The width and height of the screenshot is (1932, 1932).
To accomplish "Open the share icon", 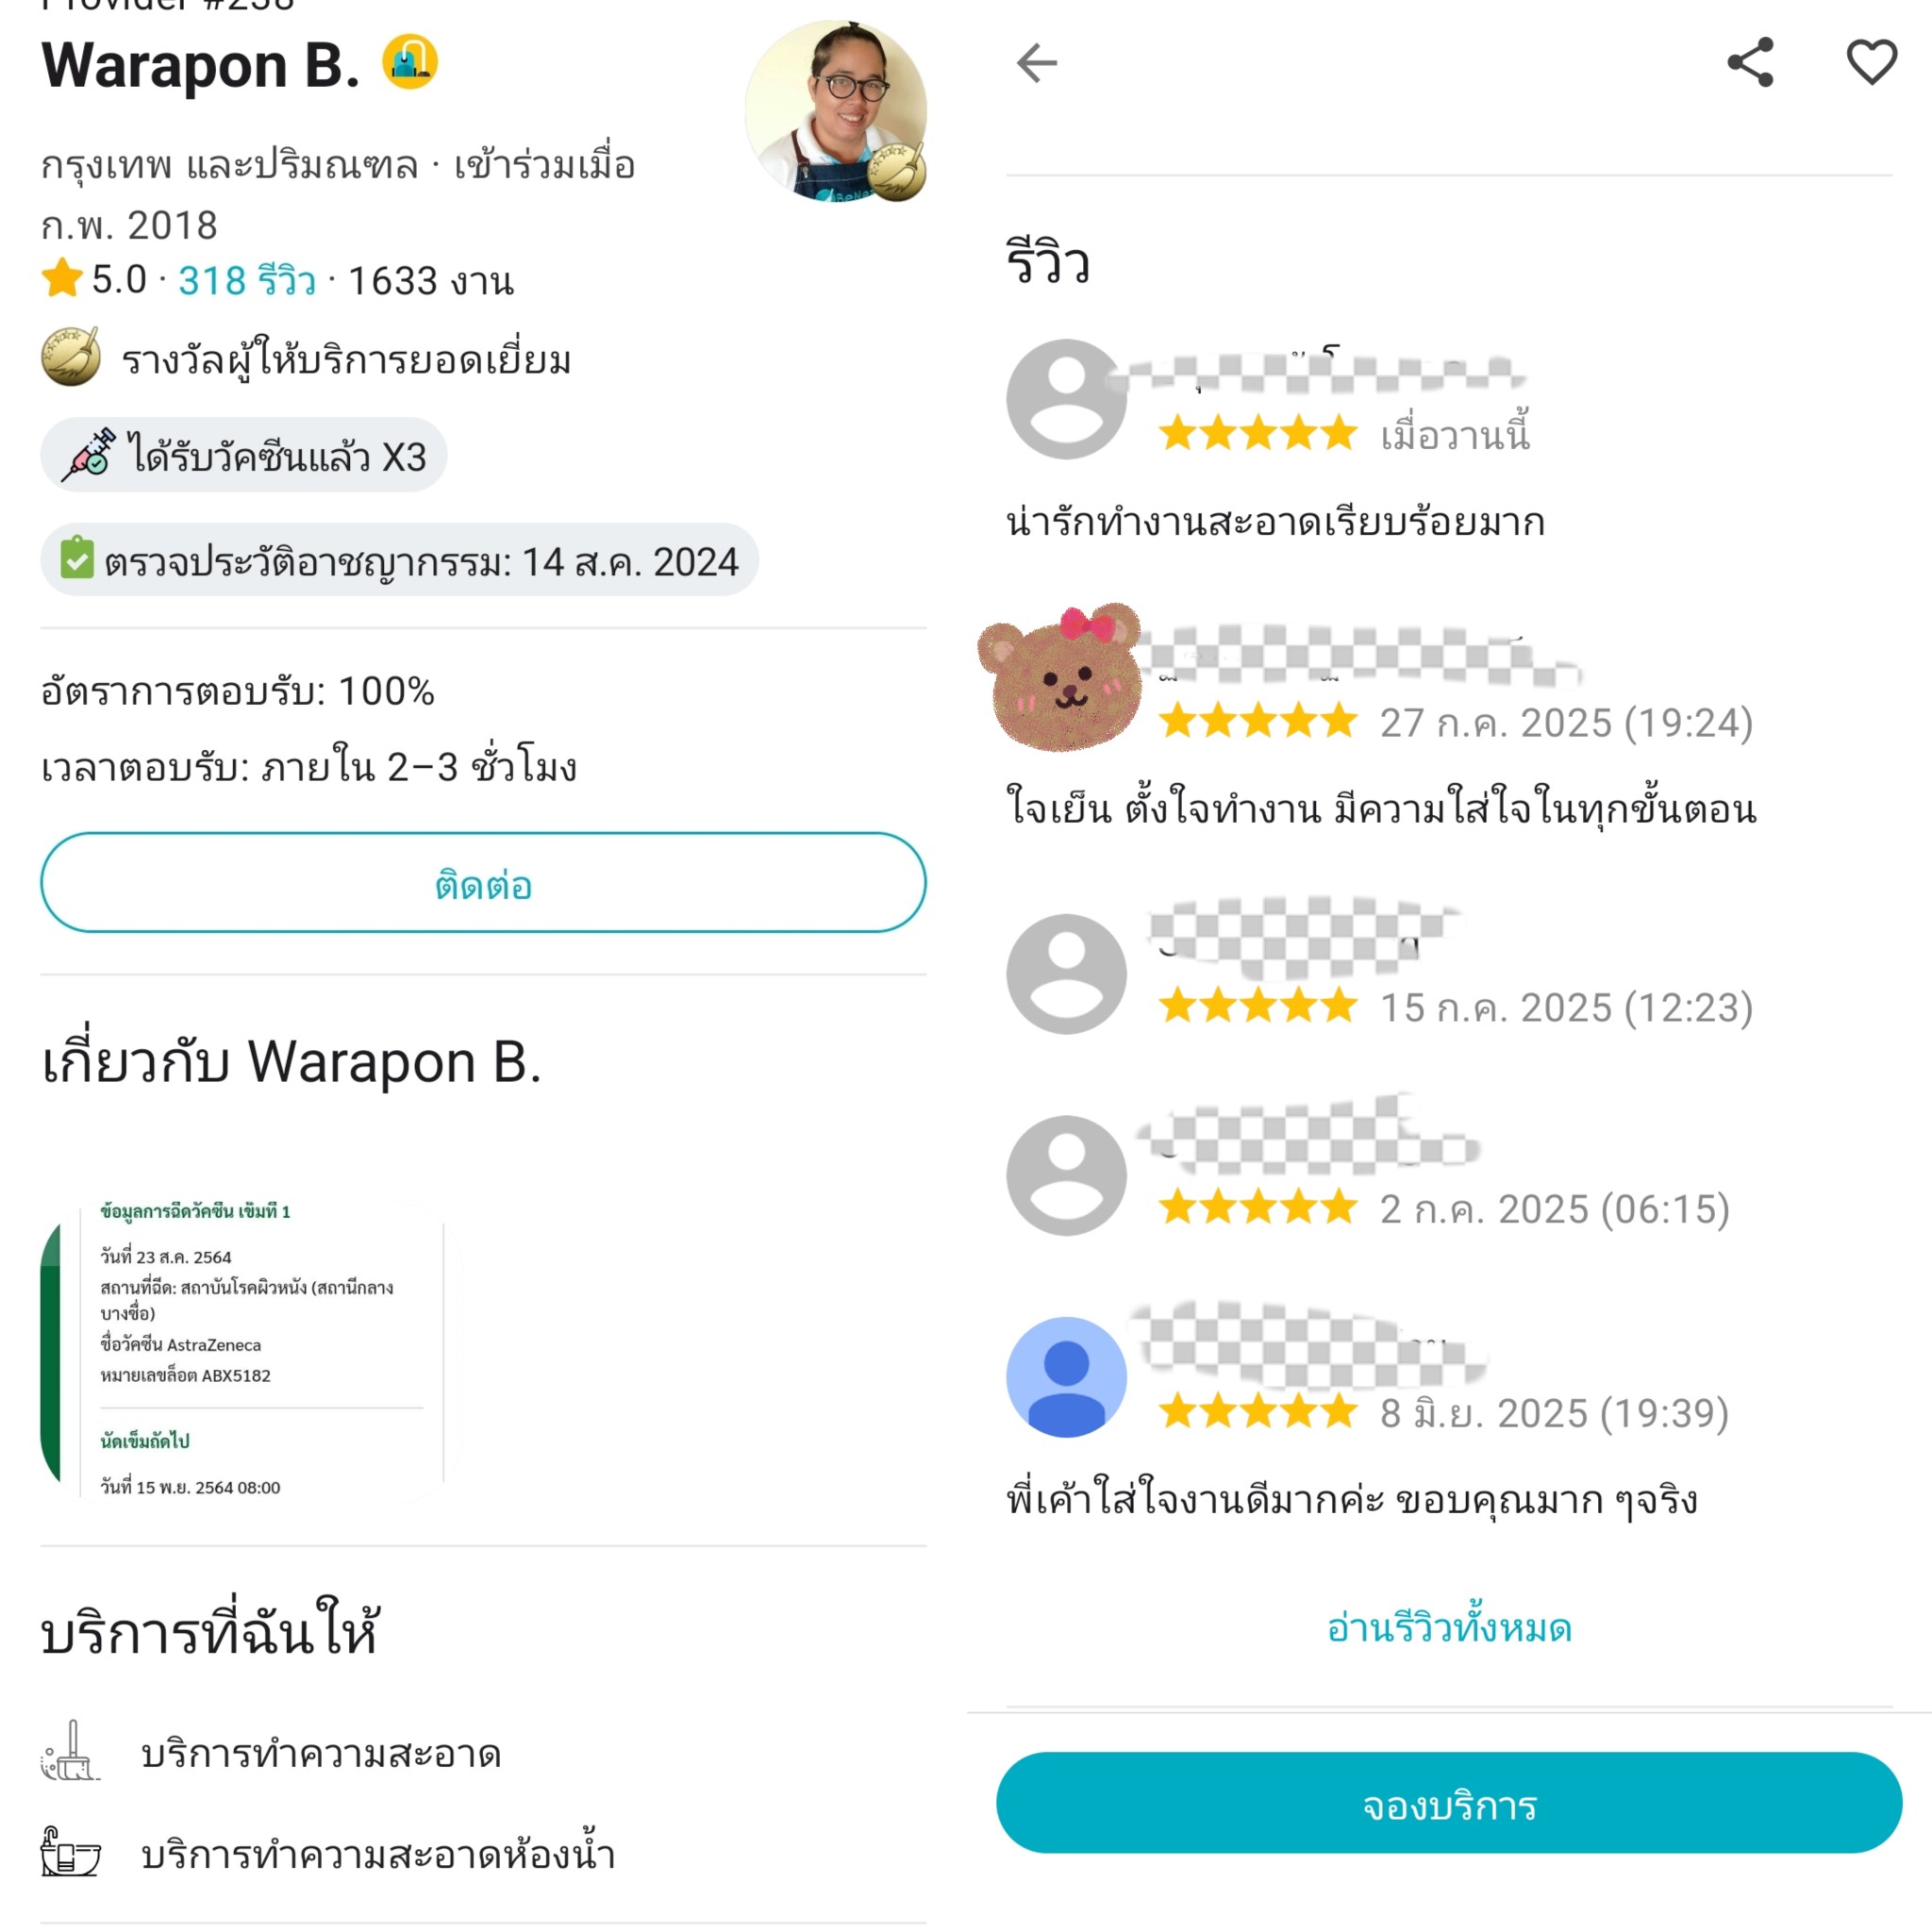I will [x=1750, y=63].
